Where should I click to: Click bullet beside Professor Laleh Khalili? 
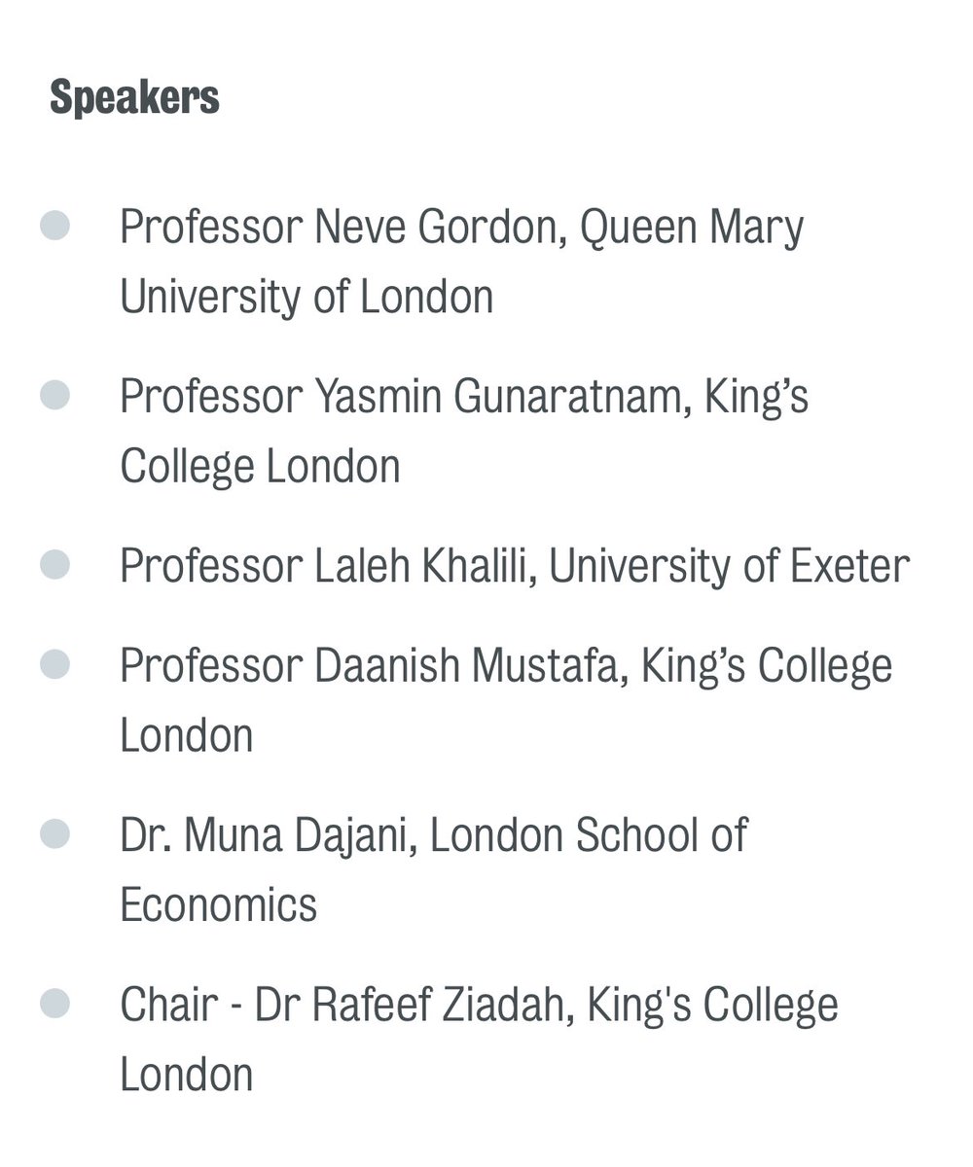tap(54, 565)
